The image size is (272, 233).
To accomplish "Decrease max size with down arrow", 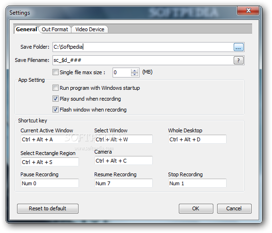I will tap(135, 74).
